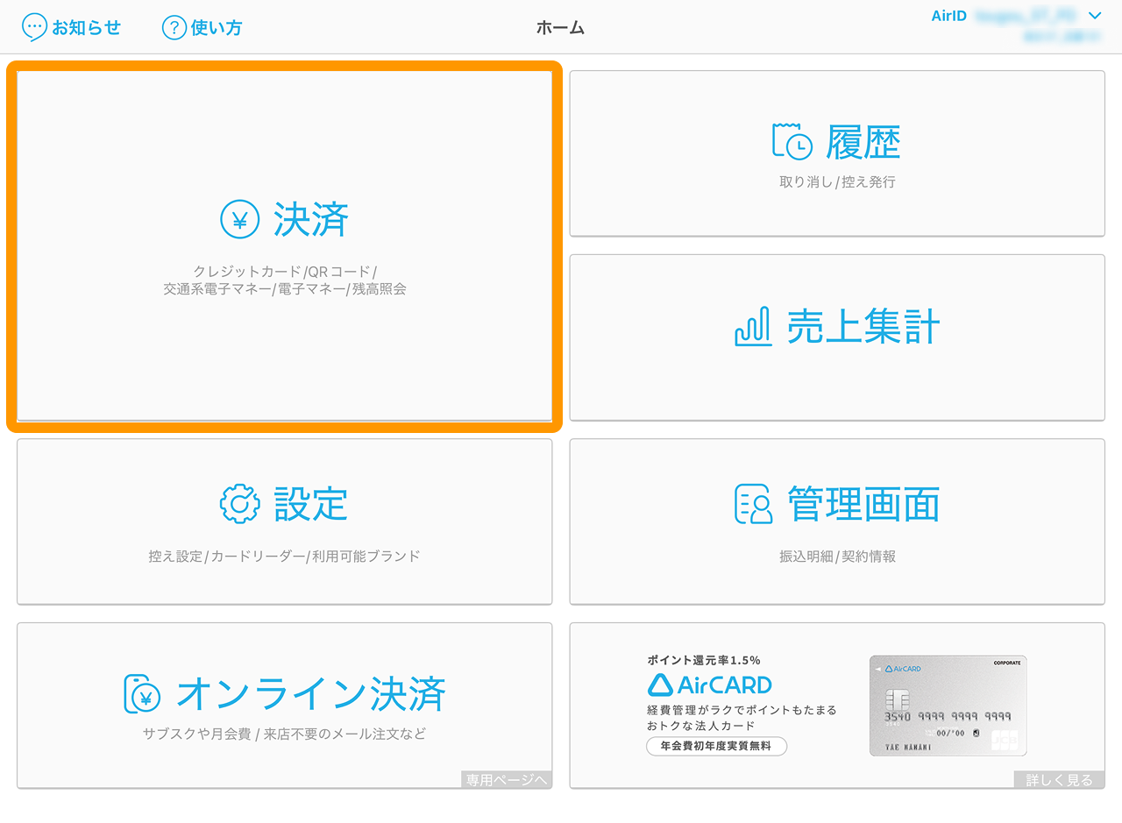The height and width of the screenshot is (823, 1122).
Task: Click the silver AirCARD credit card image
Action: coord(948,706)
